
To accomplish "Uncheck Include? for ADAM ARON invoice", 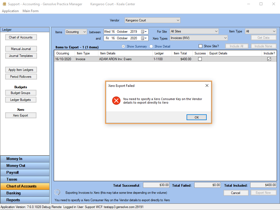I will tap(269, 59).
